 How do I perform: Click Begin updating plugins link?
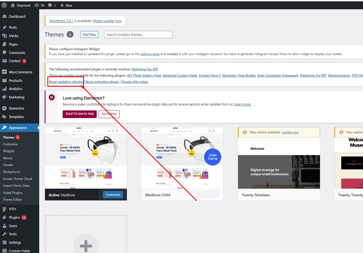(66, 82)
